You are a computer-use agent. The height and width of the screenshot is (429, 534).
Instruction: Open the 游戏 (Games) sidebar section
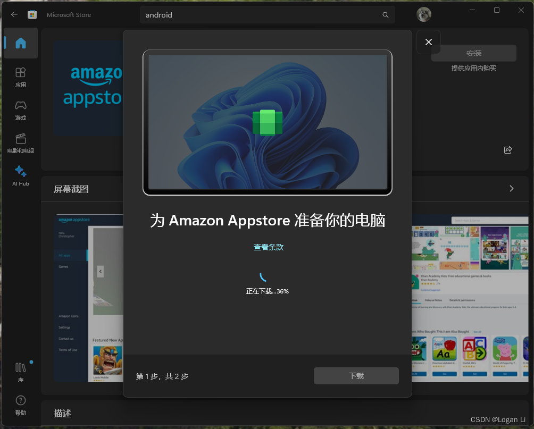click(x=21, y=111)
